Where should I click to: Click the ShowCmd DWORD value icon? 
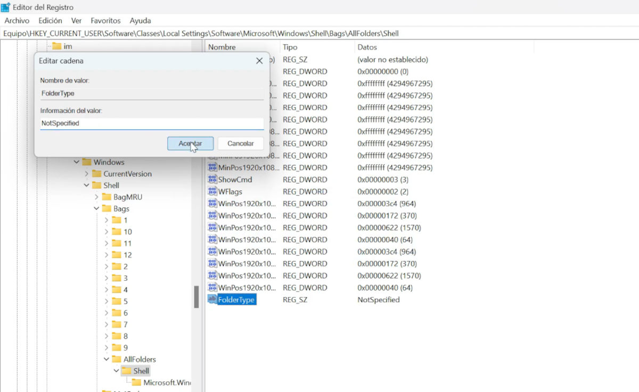[x=212, y=179]
